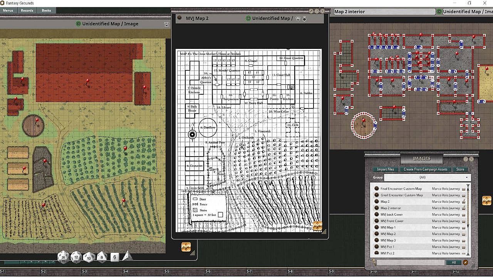Select the MVJ Pict 1 entry

tap(387, 247)
